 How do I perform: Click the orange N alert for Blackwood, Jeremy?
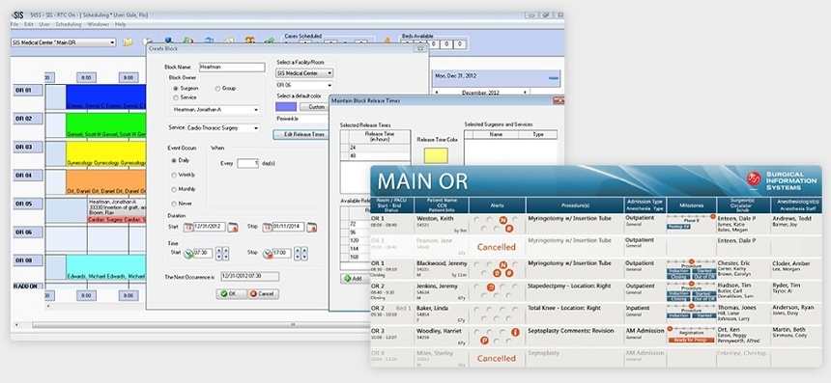(502, 265)
